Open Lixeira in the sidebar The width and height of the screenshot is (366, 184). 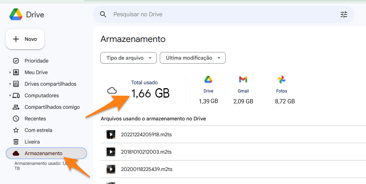coord(32,142)
